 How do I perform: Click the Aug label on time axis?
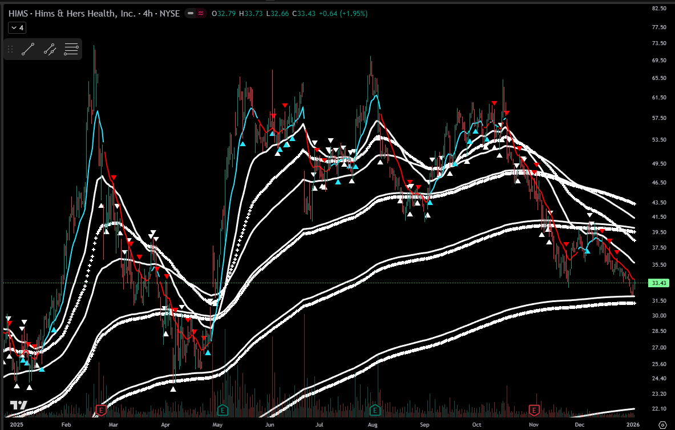coord(373,424)
